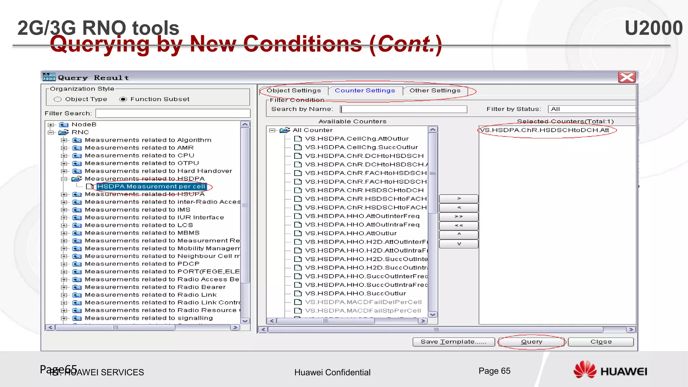Screen dimensions: 688x387
Task: Select the Object Type radio button
Action: (x=58, y=99)
